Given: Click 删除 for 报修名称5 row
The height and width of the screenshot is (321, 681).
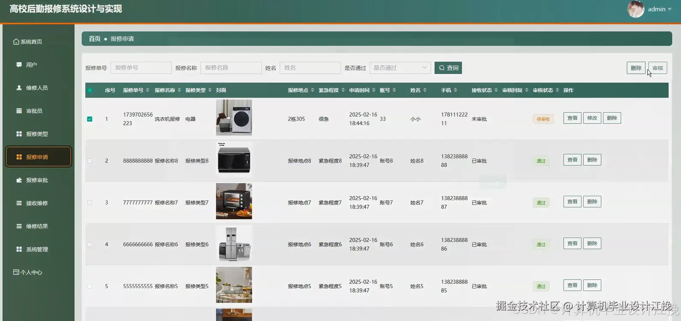Looking at the screenshot, I should tap(592, 285).
